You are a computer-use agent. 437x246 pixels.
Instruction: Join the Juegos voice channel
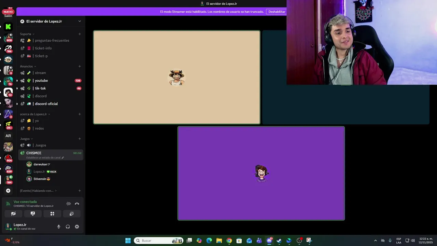pyautogui.click(x=51, y=145)
